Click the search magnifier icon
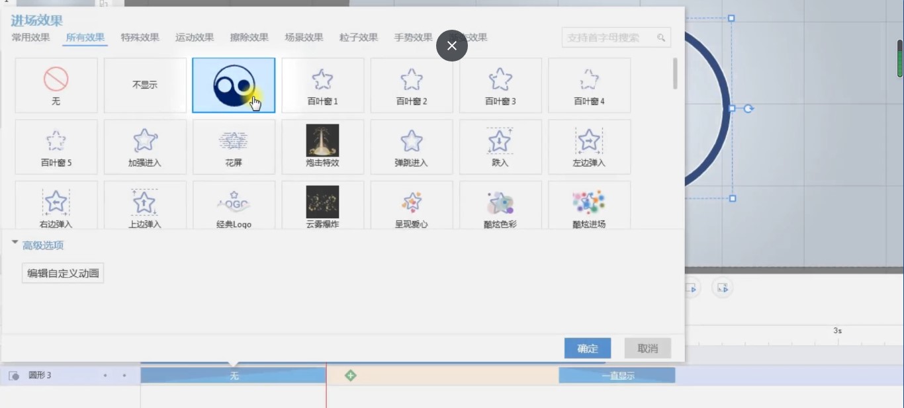Image resolution: width=904 pixels, height=408 pixels. click(660, 38)
